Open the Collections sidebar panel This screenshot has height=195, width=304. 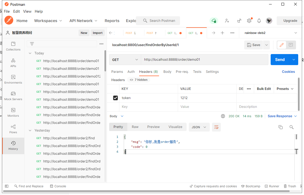click(13, 46)
